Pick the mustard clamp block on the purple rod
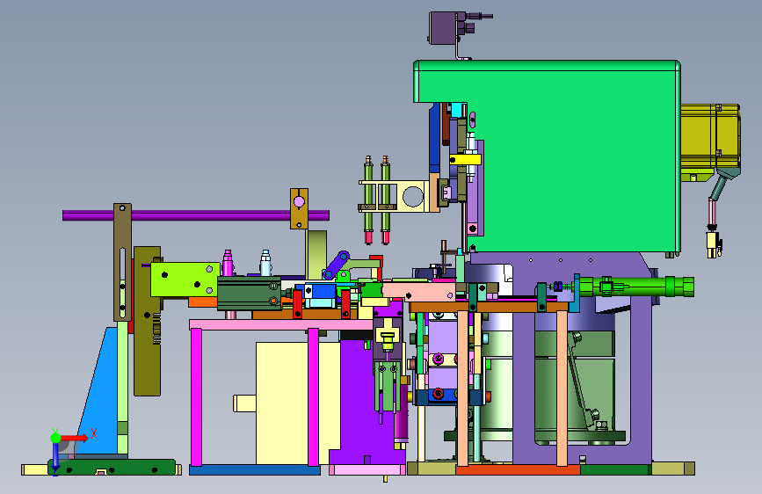Viewport: 762px width, 494px height. pos(299,208)
